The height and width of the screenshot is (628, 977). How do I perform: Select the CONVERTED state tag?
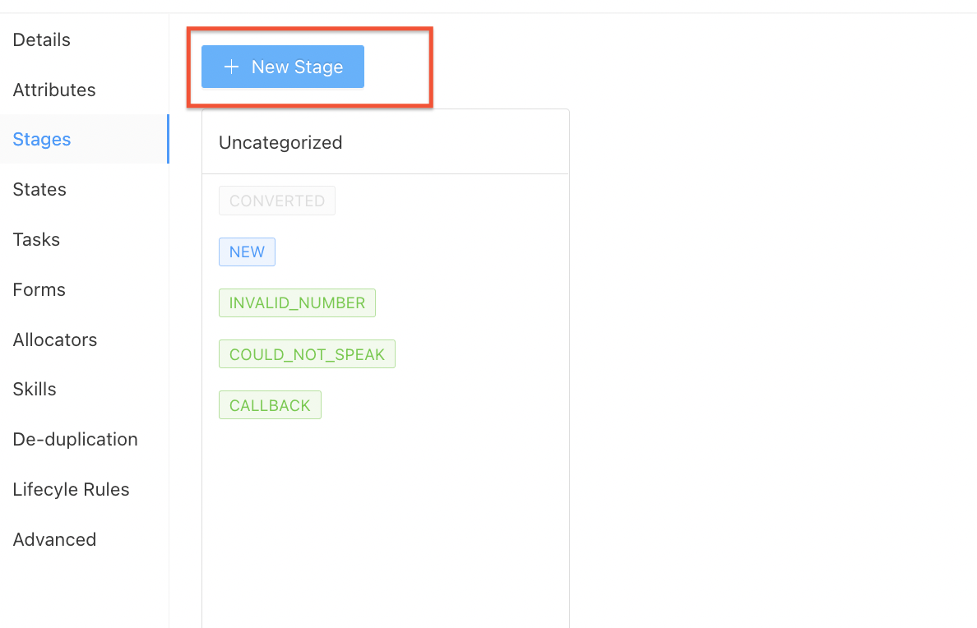tap(277, 201)
